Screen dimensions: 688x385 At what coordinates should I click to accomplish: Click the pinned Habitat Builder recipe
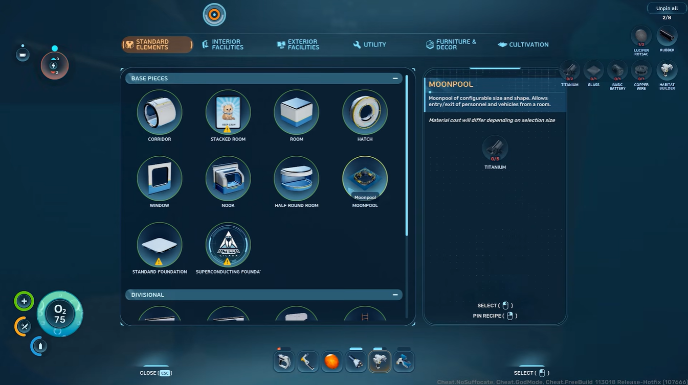667,71
